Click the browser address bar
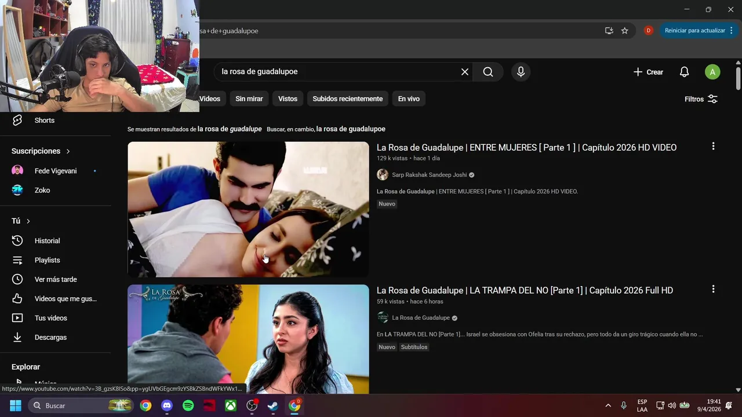This screenshot has width=742, height=417. tap(400, 31)
